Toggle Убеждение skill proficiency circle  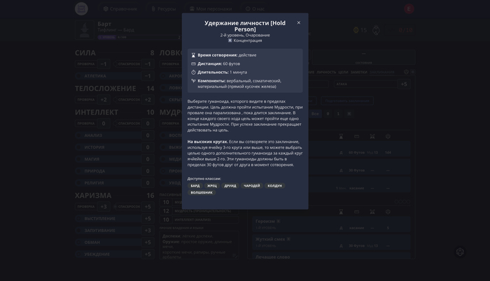click(x=78, y=254)
